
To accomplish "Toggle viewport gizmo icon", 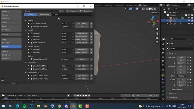I will click(130, 9).
